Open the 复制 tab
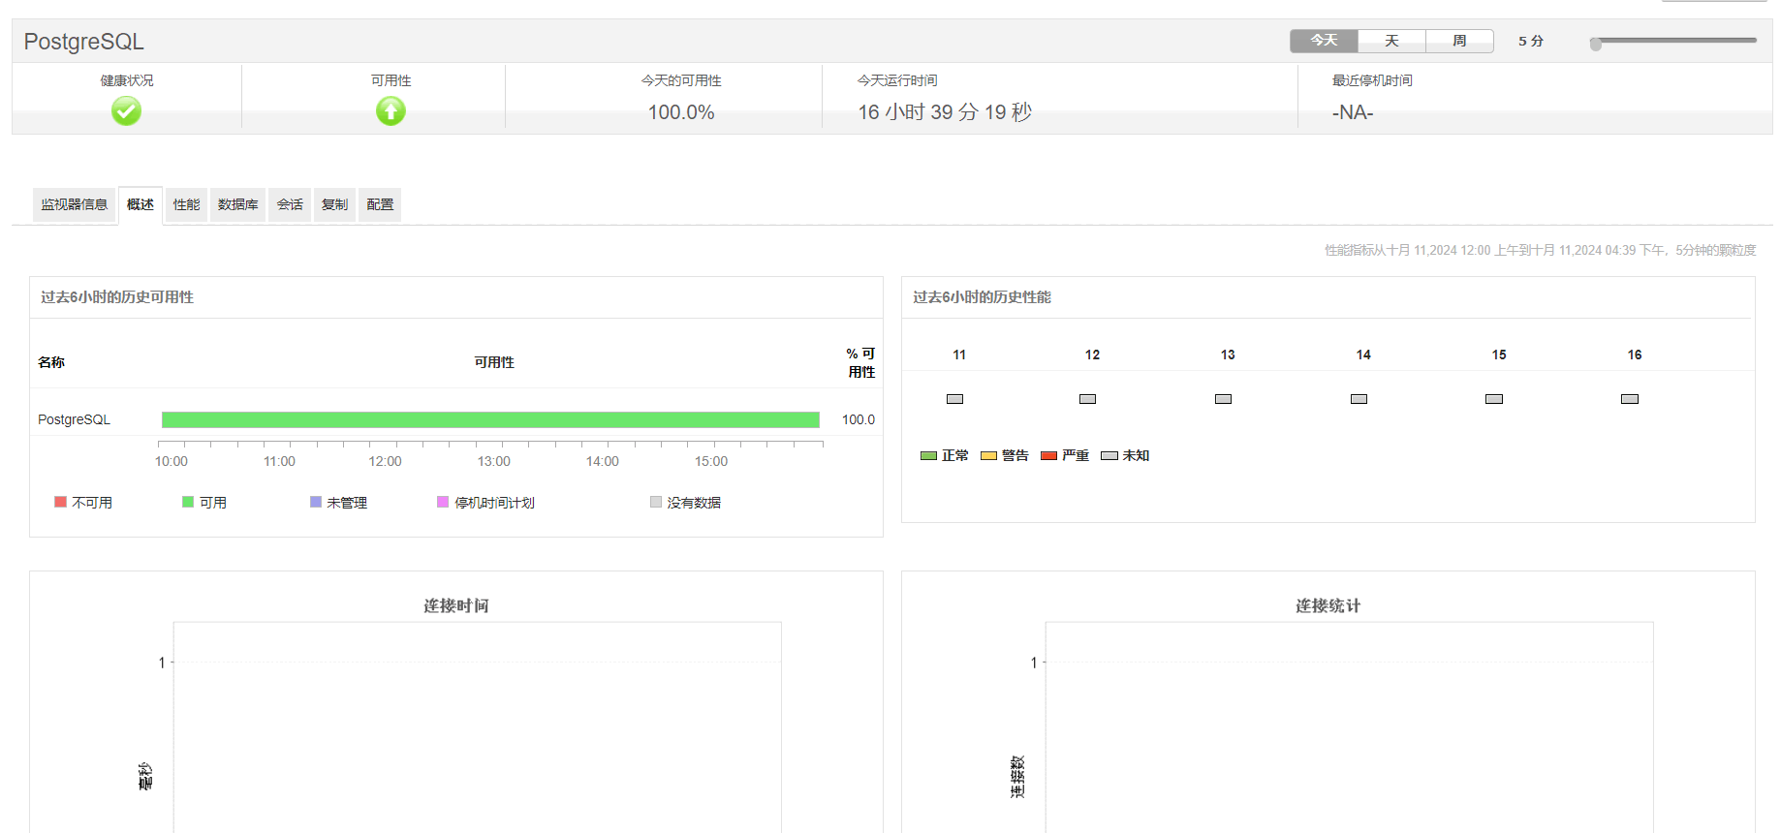 pyautogui.click(x=334, y=204)
